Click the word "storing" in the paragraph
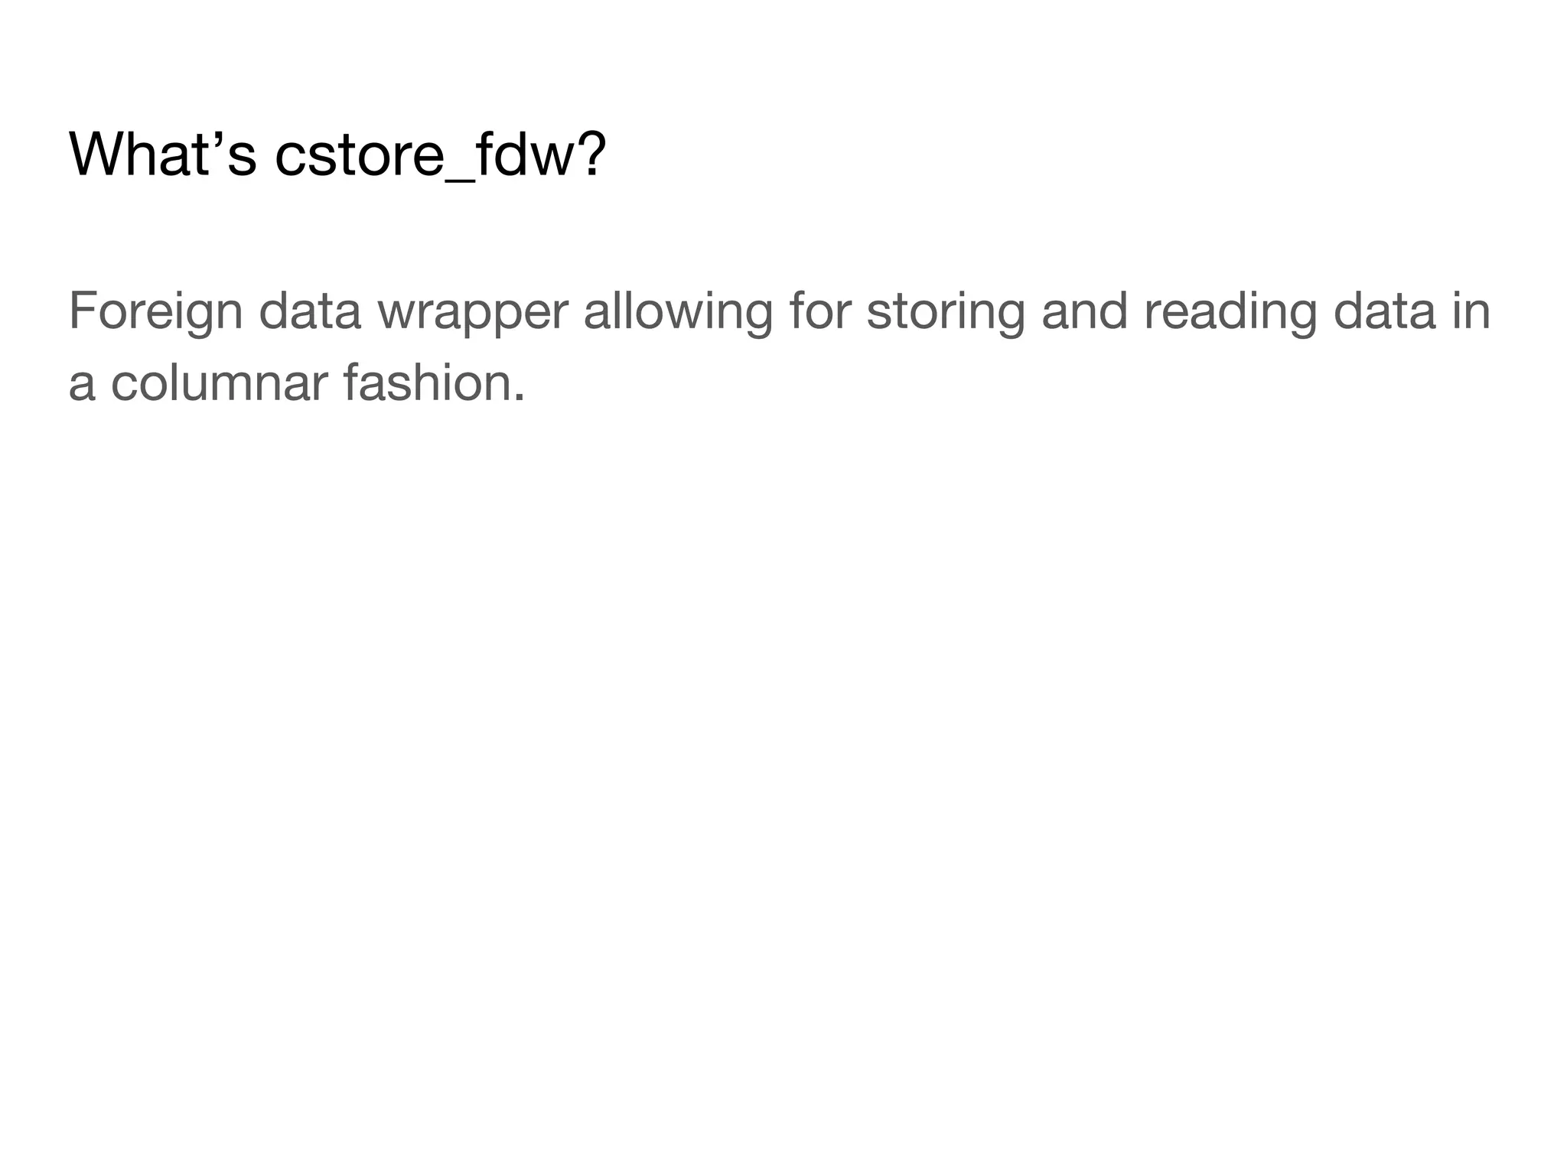This screenshot has width=1567, height=1175. click(x=945, y=312)
